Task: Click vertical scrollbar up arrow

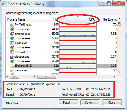Action: click(x=119, y=19)
